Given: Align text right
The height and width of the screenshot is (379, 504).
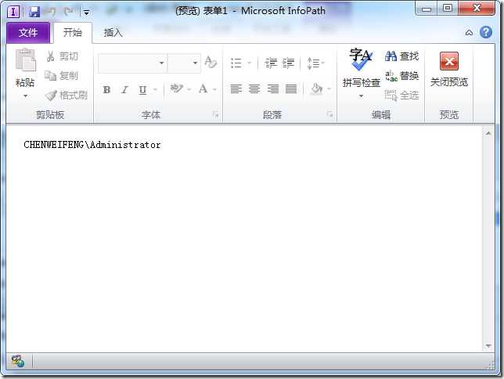Looking at the screenshot, I should pyautogui.click(x=273, y=88).
